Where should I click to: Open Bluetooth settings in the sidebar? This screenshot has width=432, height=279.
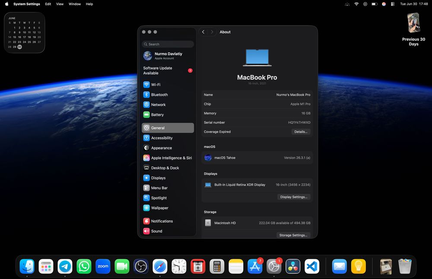pos(168,95)
